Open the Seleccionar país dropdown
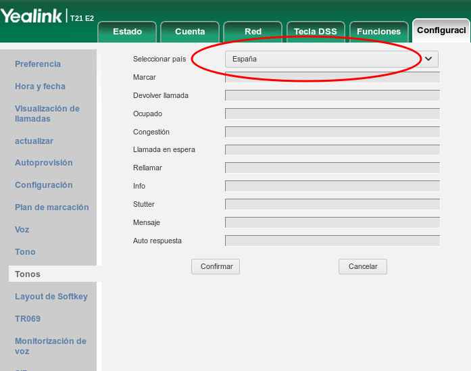 coord(331,59)
